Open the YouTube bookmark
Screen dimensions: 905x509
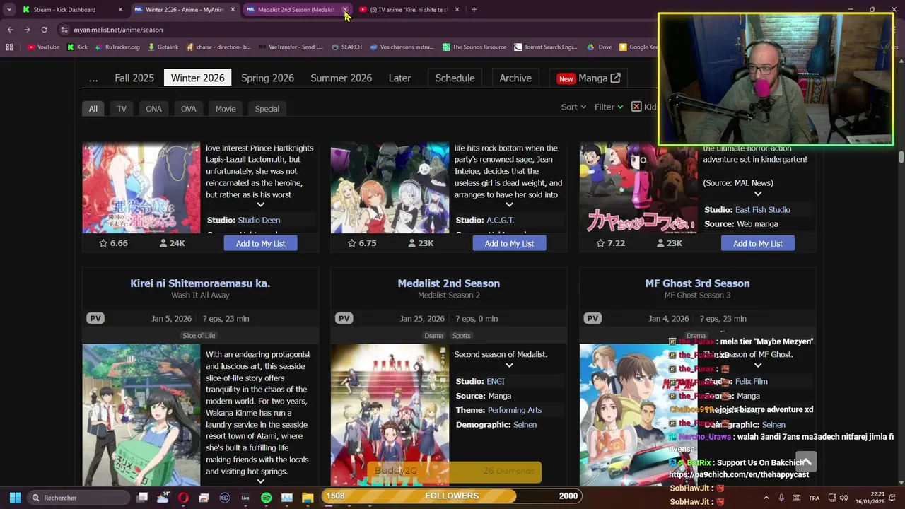click(x=43, y=47)
